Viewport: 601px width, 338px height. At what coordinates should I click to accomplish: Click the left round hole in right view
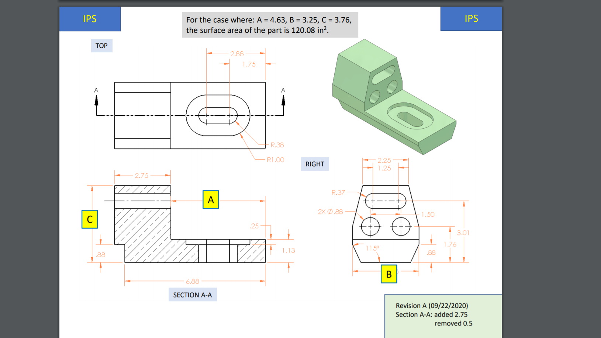370,226
